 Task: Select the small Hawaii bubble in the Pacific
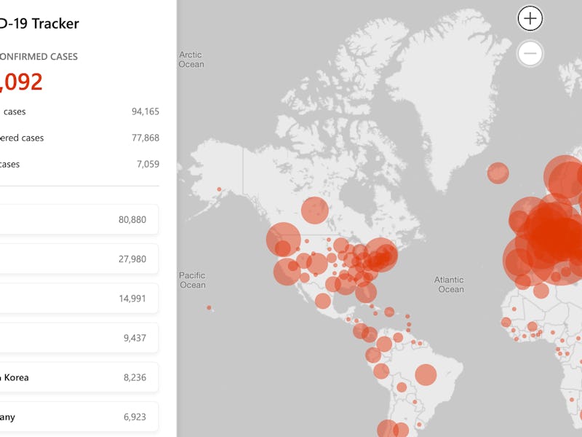click(209, 307)
